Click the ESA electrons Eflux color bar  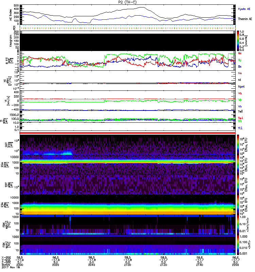[x=238, y=205]
